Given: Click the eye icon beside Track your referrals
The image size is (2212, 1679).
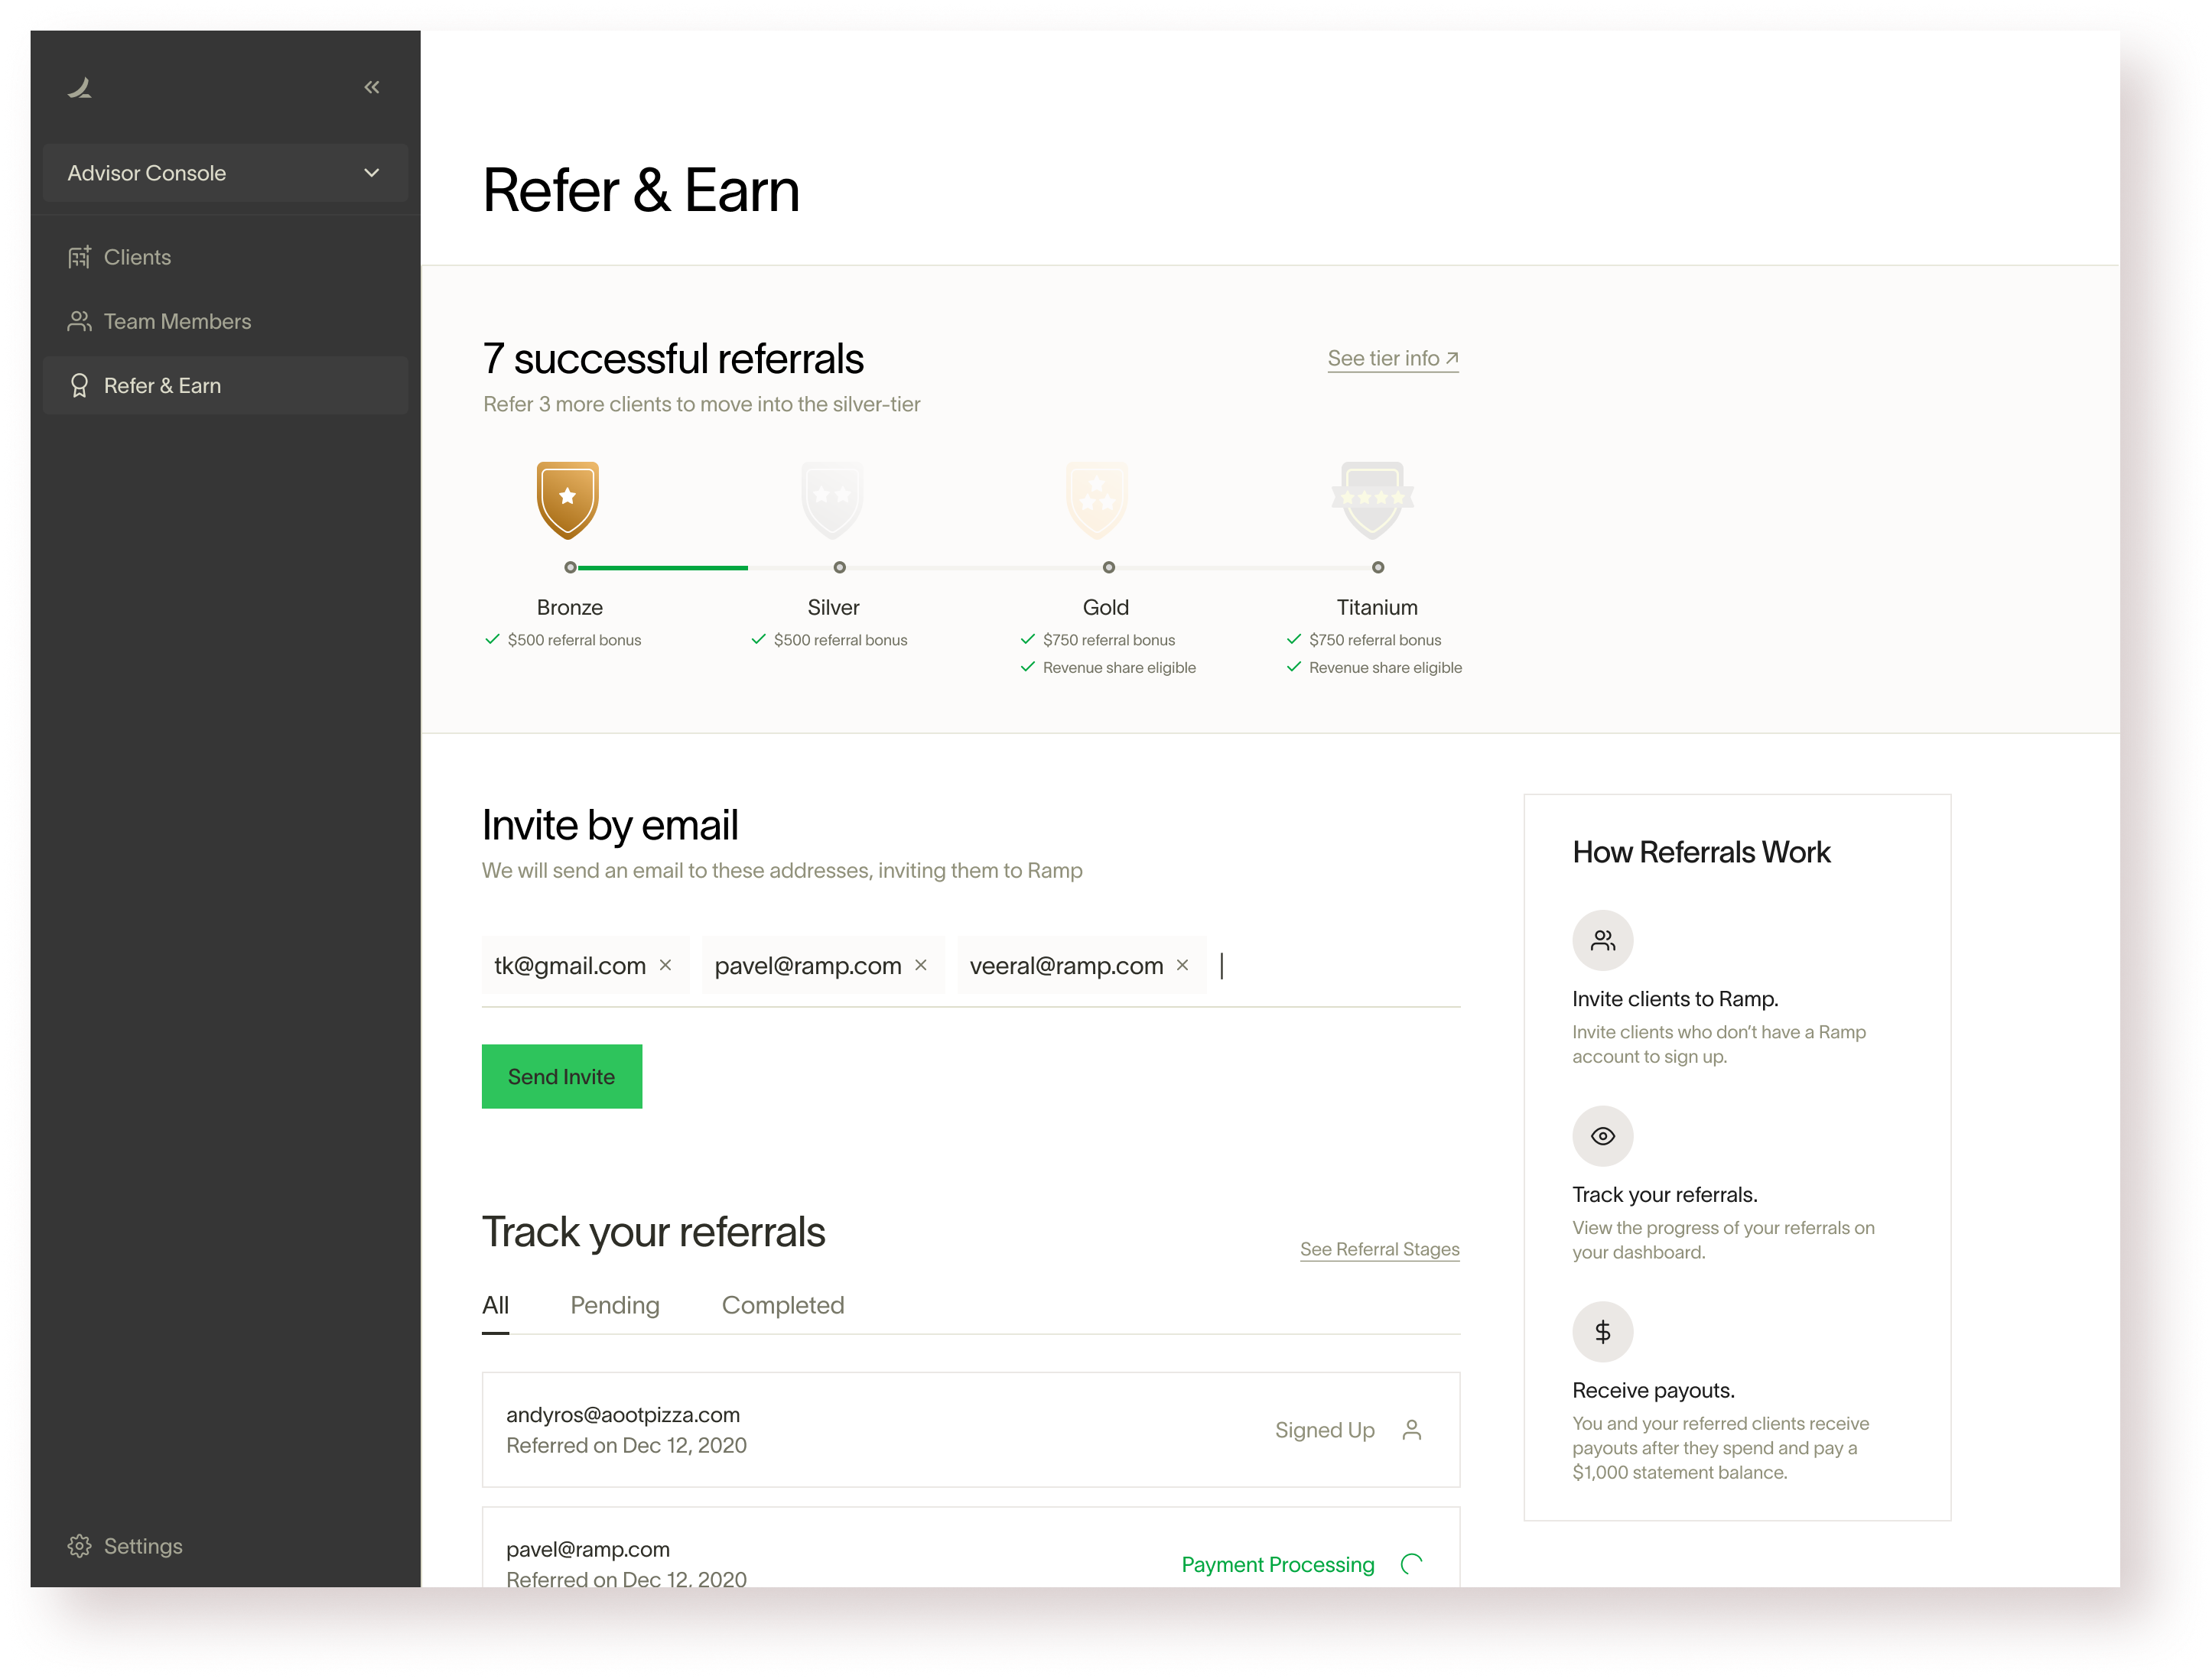Looking at the screenshot, I should click(1602, 1135).
